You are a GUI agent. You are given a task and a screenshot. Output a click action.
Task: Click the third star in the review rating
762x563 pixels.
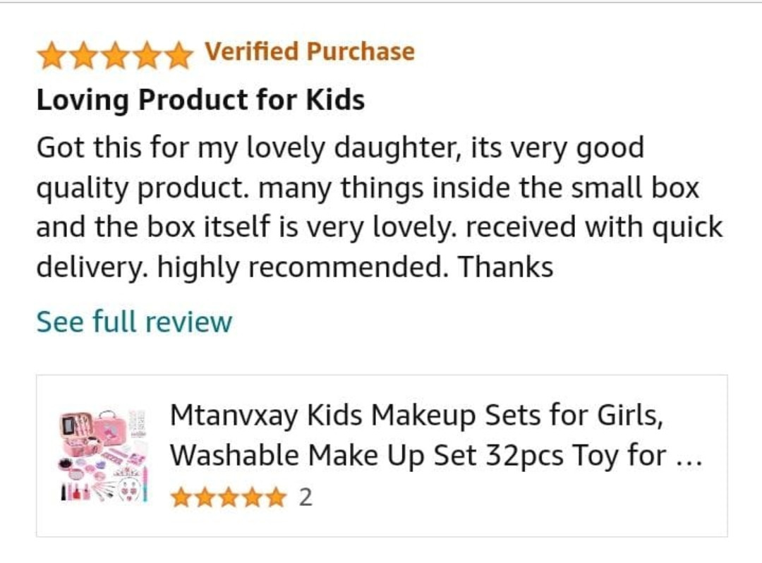[115, 55]
